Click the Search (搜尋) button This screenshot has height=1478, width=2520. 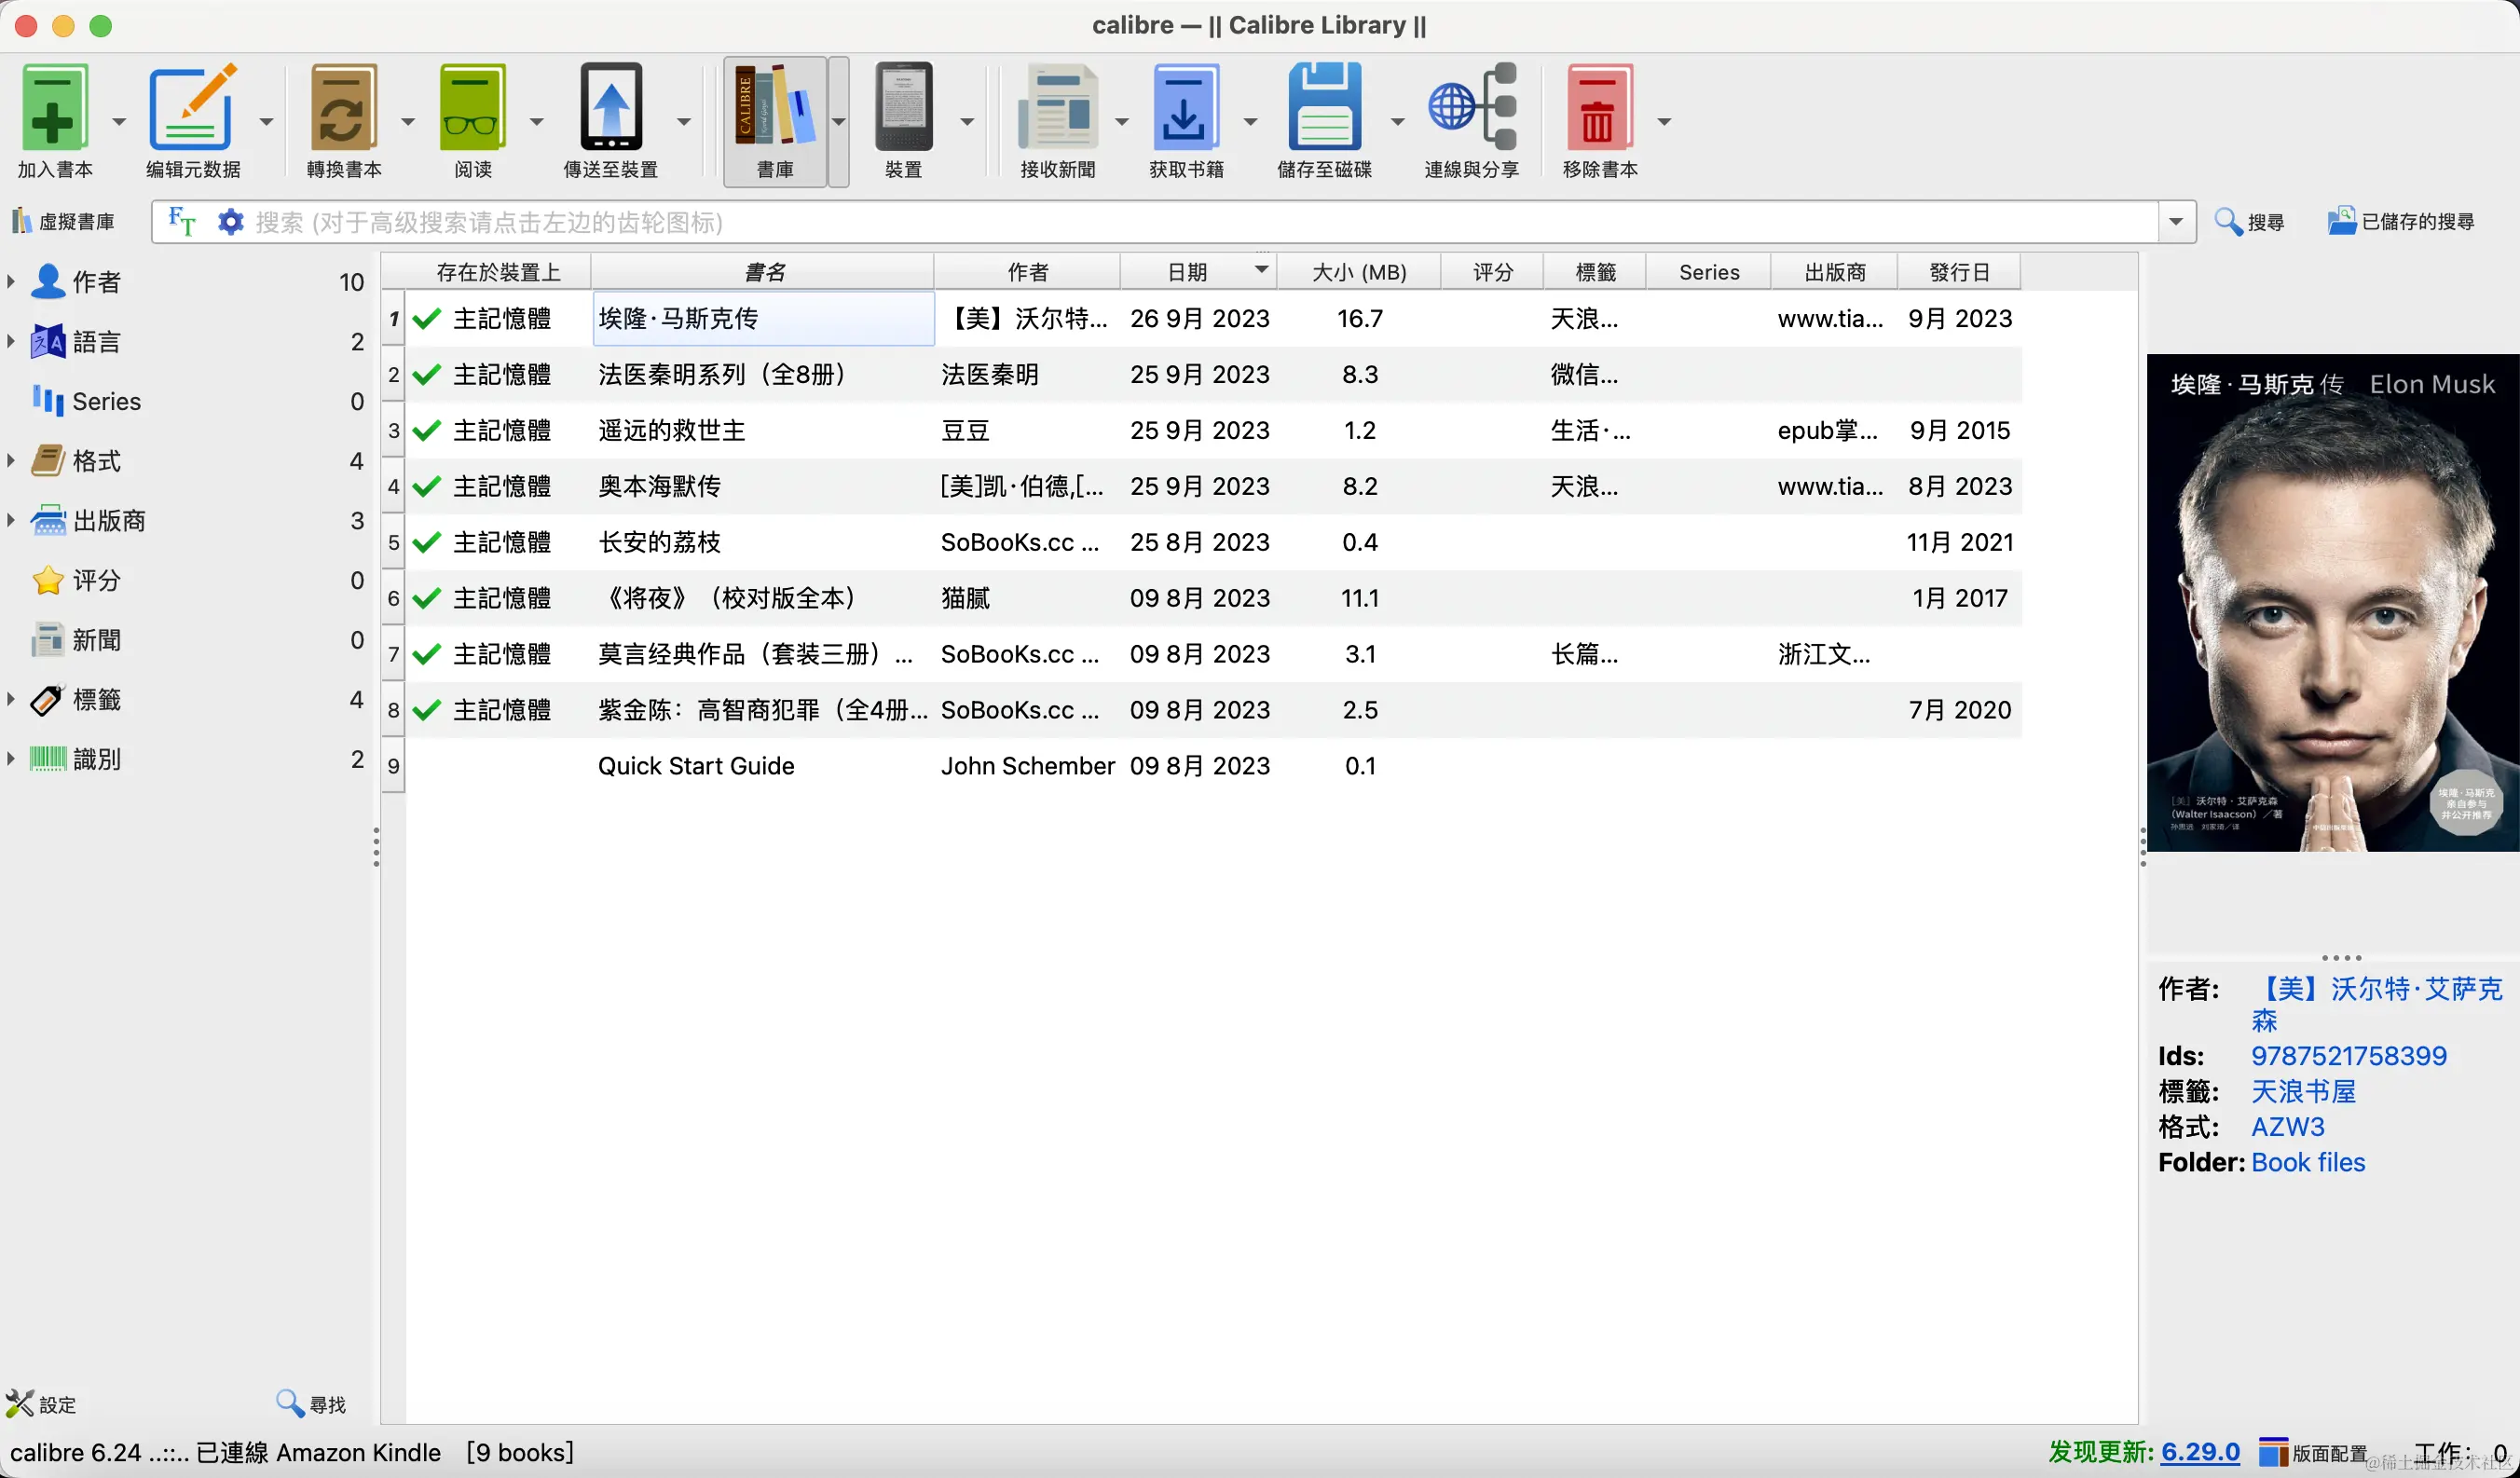pyautogui.click(x=2249, y=221)
